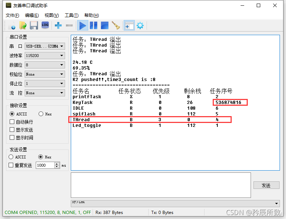This screenshot has height=219, width=286.
Task: Click the 任务状态 column header text
Action: click(x=130, y=91)
